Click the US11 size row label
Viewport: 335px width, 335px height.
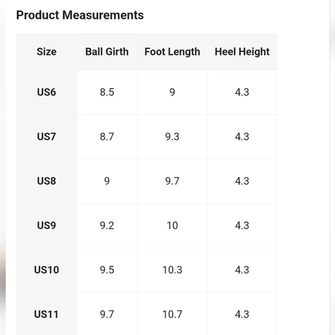coord(46,314)
